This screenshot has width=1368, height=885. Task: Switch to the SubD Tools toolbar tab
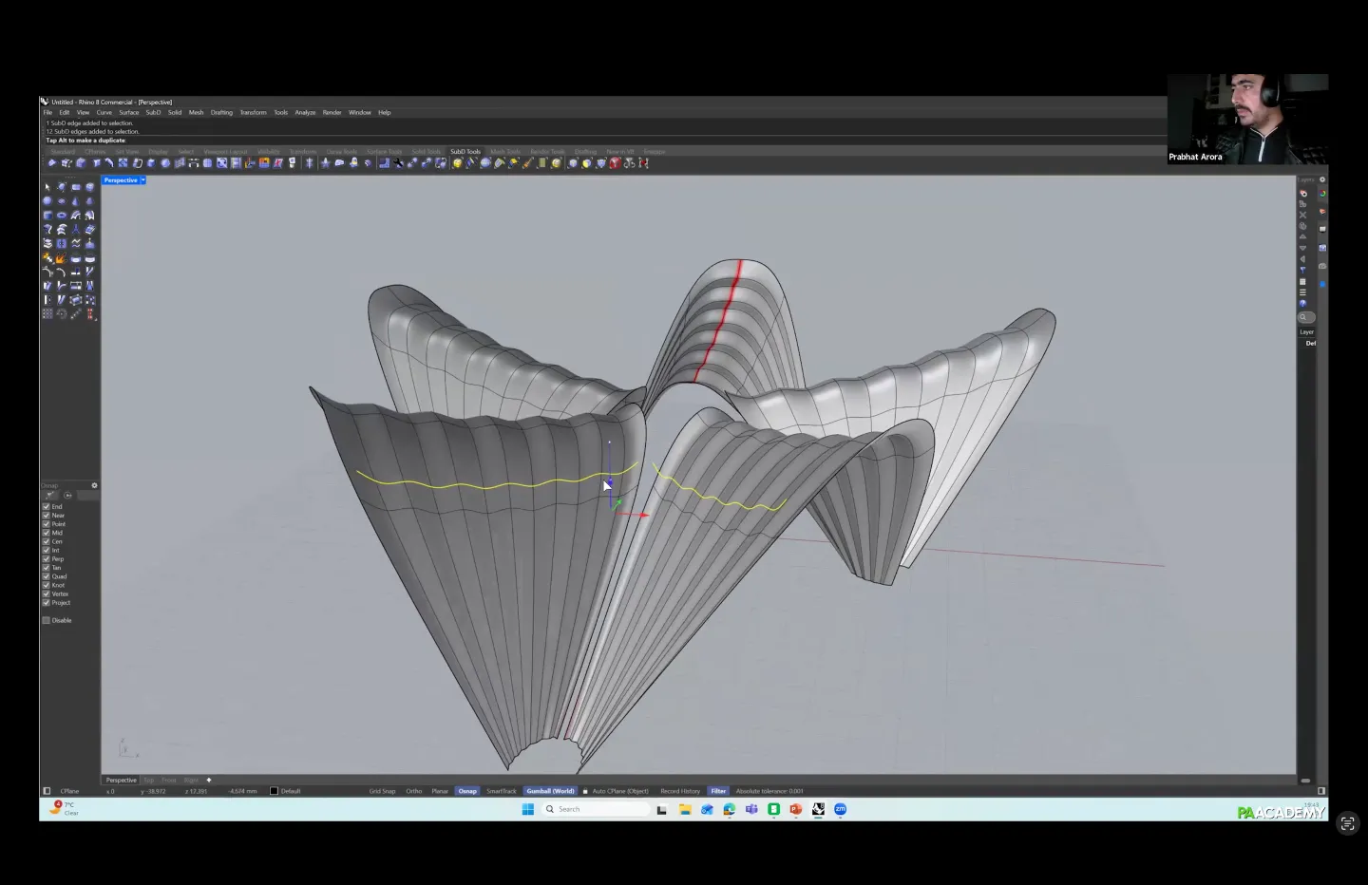tap(465, 152)
